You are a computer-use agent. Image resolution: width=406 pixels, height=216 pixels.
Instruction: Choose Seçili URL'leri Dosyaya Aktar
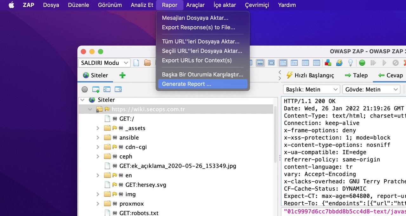[202, 51]
